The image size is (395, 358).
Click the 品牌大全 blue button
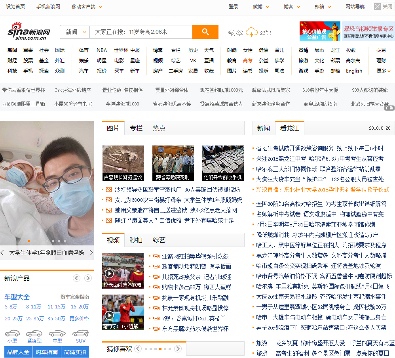[x=17, y=352]
